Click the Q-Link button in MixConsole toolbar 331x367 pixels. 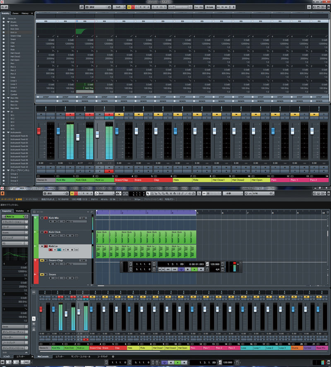point(209,7)
